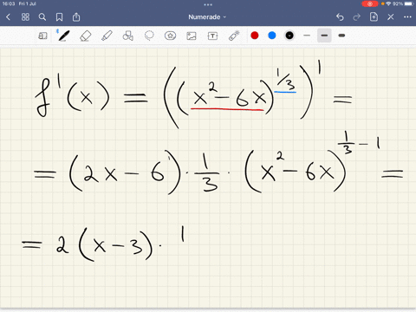Select the medium stroke width
Viewport: 416px width, 312px height.
point(324,36)
